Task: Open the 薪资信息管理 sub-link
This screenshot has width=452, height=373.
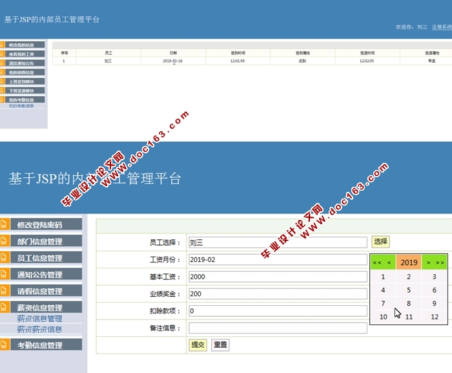Action: (39, 319)
